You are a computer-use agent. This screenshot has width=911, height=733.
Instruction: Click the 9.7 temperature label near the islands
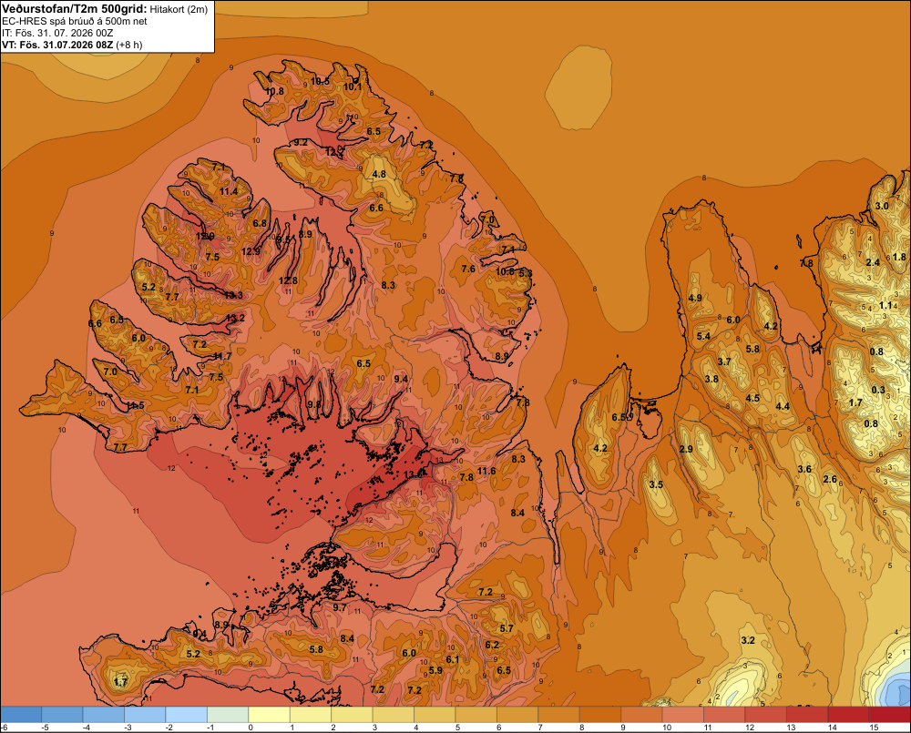(339, 607)
